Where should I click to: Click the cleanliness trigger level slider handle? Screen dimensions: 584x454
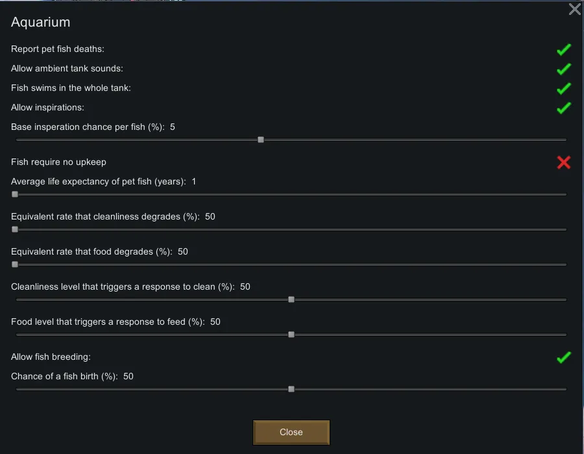click(291, 299)
